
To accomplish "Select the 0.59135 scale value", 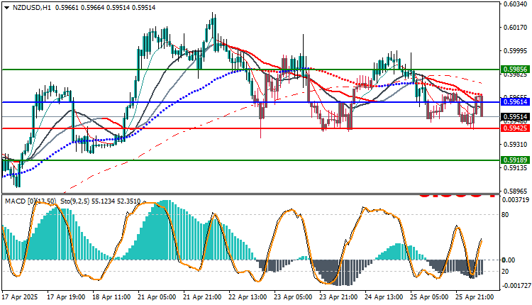I will coord(516,167).
